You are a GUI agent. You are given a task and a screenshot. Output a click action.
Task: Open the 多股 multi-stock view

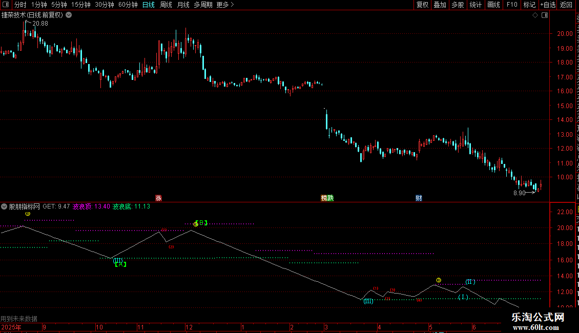(x=458, y=5)
